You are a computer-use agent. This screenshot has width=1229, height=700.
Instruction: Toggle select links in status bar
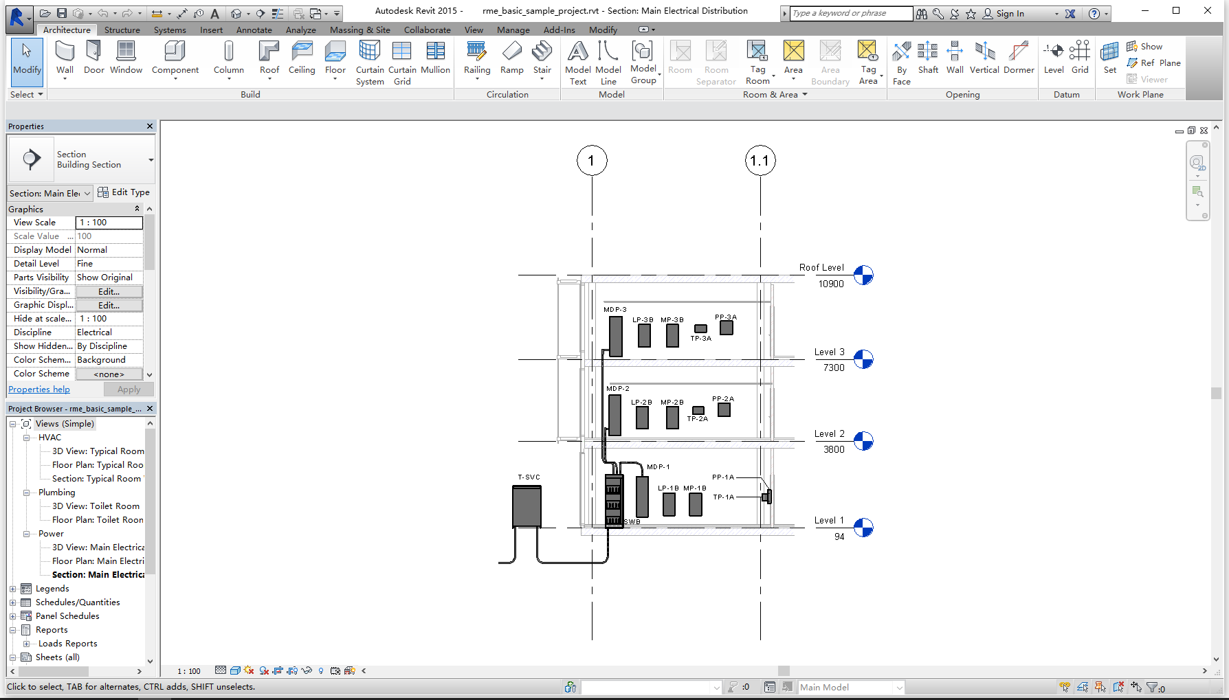[x=1065, y=687]
